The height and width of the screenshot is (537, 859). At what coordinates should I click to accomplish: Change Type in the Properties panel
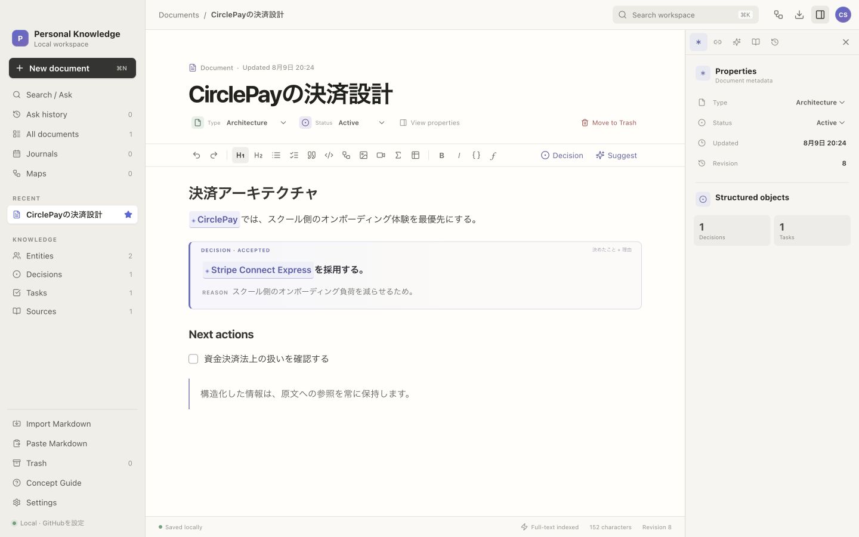pyautogui.click(x=820, y=103)
